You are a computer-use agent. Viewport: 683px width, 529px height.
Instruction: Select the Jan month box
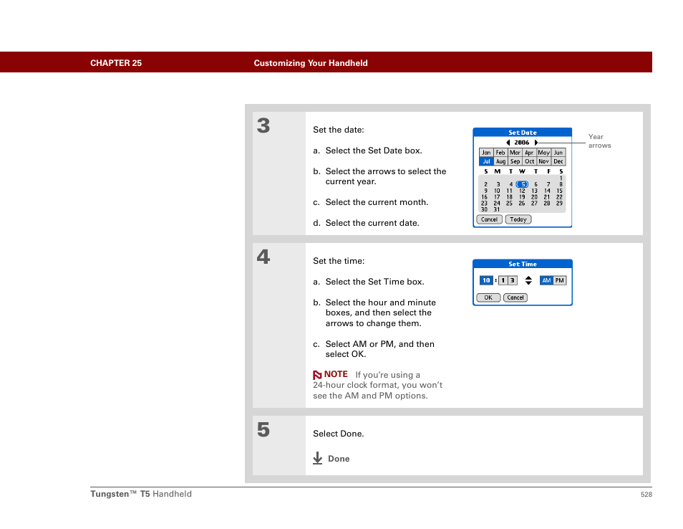click(x=486, y=153)
